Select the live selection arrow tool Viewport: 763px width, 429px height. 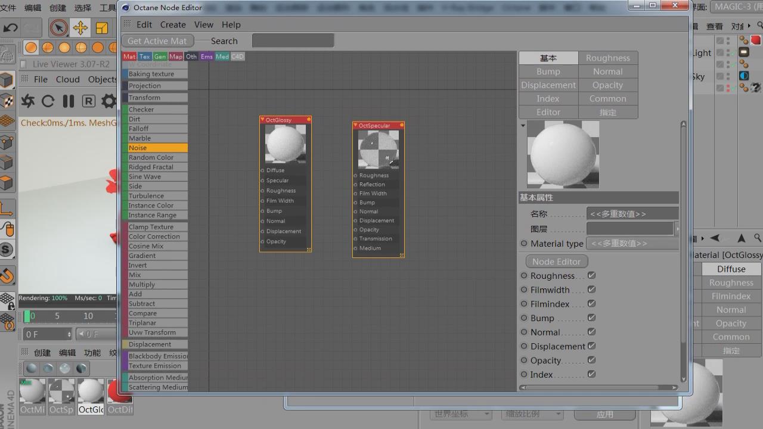click(x=58, y=27)
